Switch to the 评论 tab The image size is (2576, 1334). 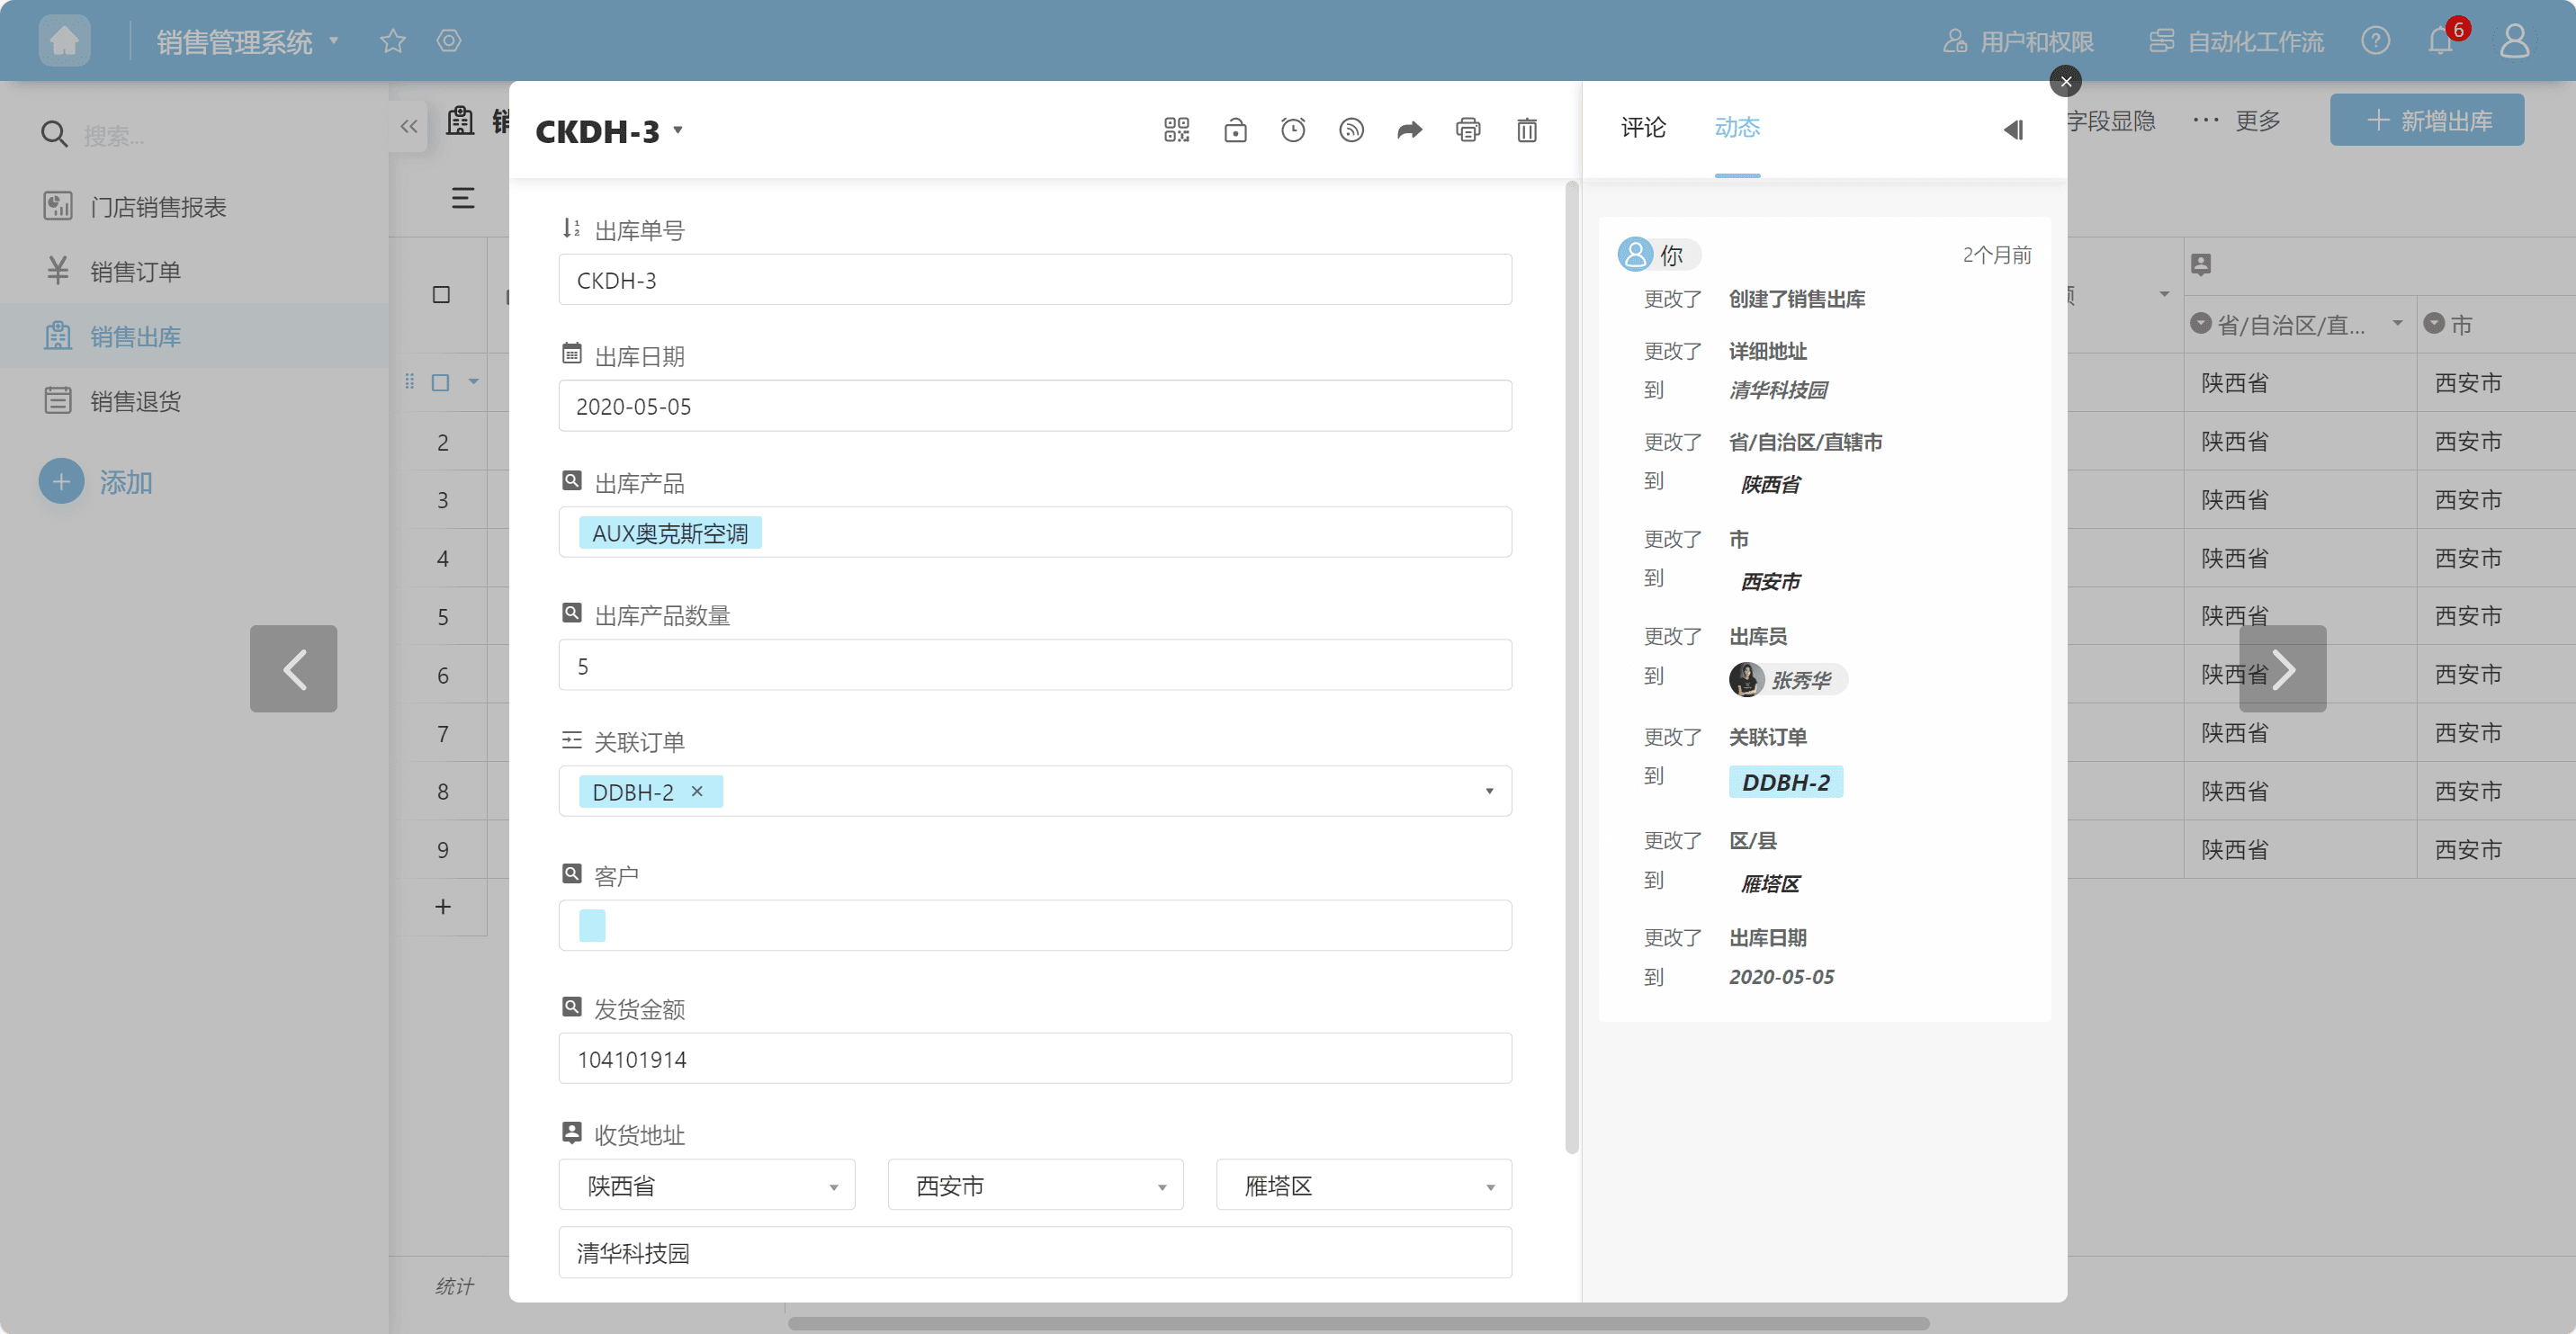tap(1644, 127)
